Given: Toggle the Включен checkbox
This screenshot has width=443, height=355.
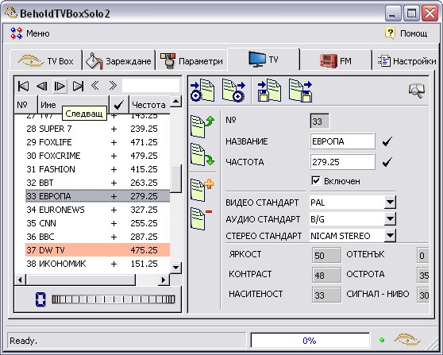Looking at the screenshot, I should 316,180.
